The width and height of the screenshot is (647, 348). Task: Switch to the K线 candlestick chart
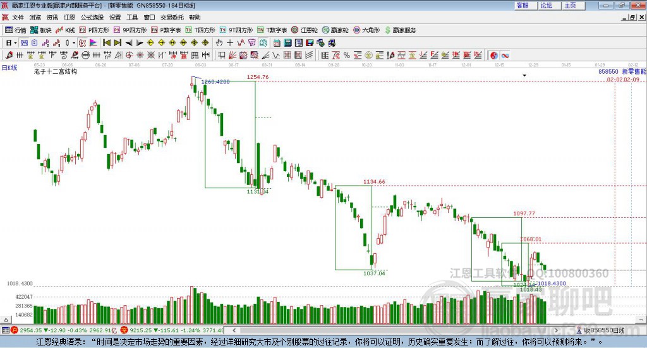click(x=65, y=30)
